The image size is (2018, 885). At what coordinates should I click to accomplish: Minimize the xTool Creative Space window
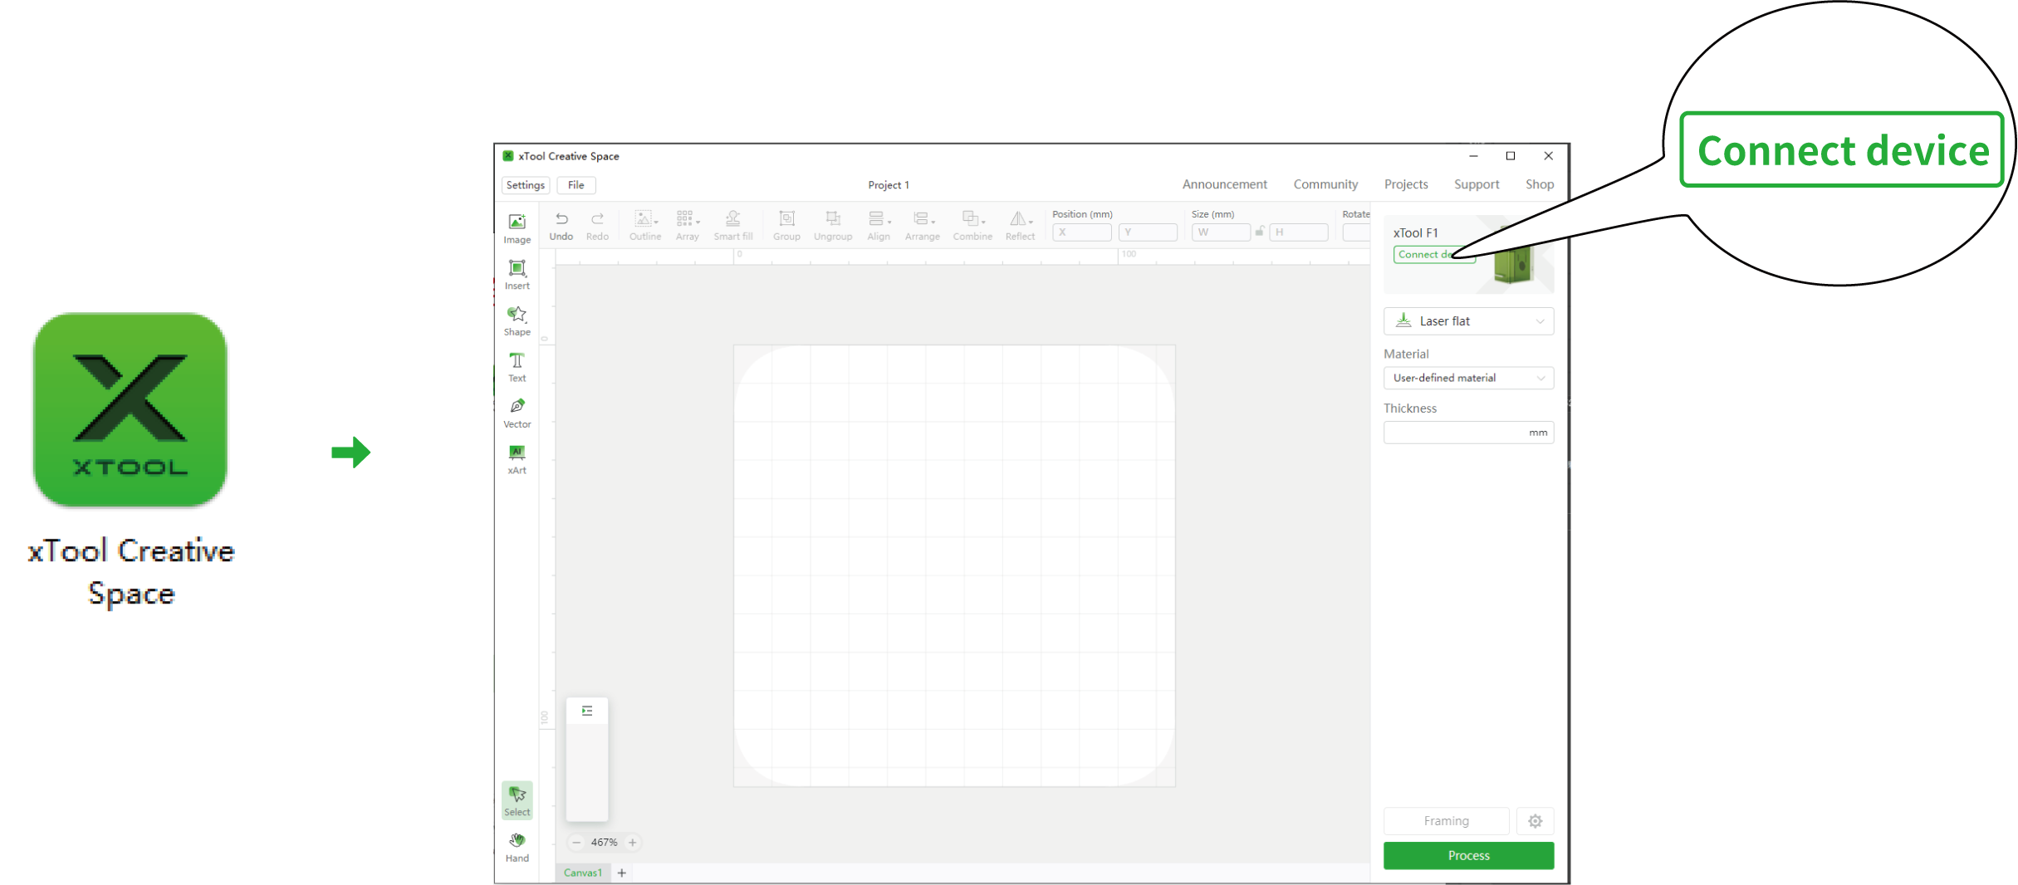[1473, 156]
